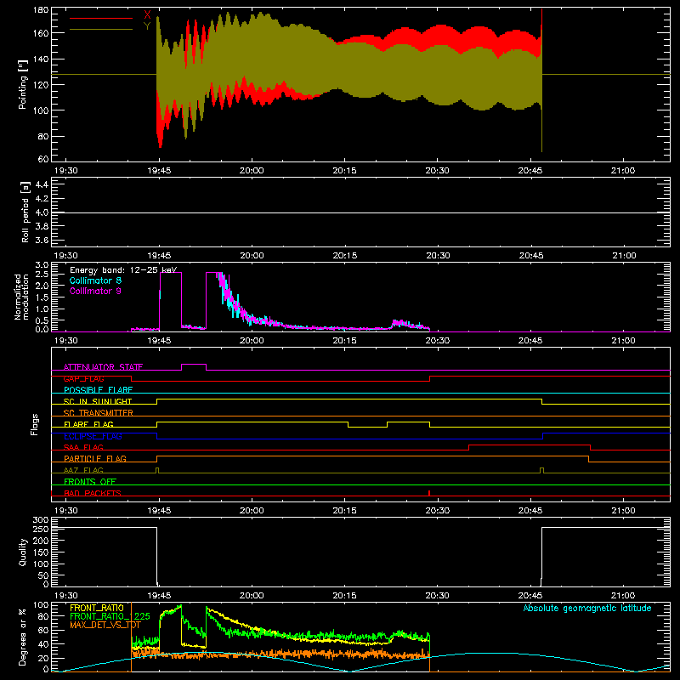This screenshot has width=680, height=680.
Task: Click the 300 value on Quality axis
Action: click(x=41, y=520)
